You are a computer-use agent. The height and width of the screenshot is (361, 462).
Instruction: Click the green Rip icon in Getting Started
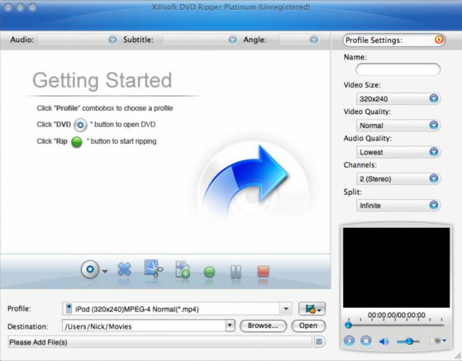coord(77,142)
